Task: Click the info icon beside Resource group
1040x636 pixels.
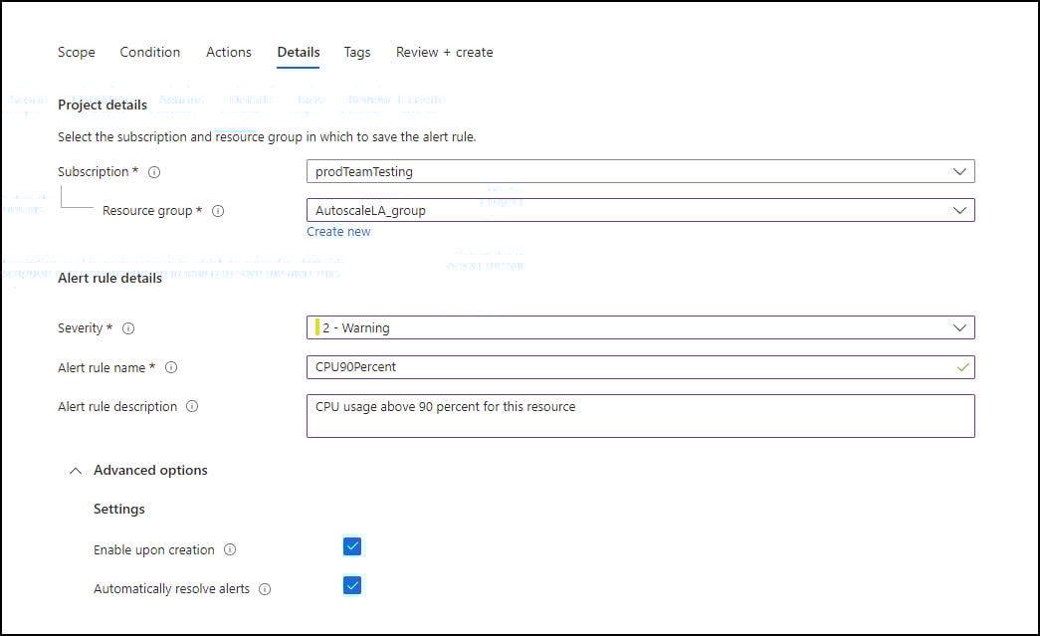Action: point(218,210)
